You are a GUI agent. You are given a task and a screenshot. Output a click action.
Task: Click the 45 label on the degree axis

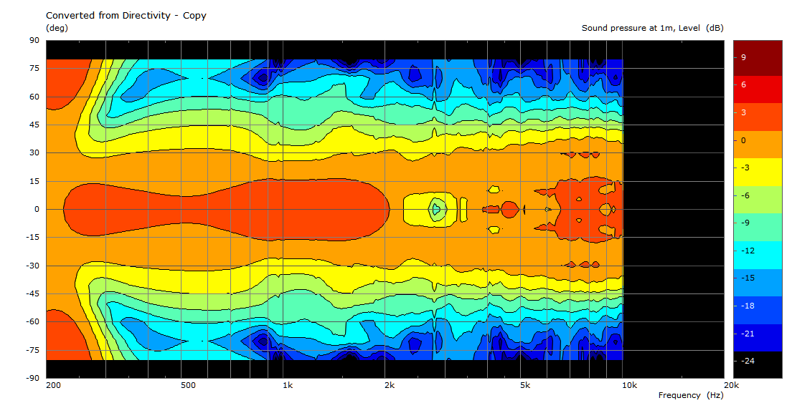pyautogui.click(x=34, y=125)
